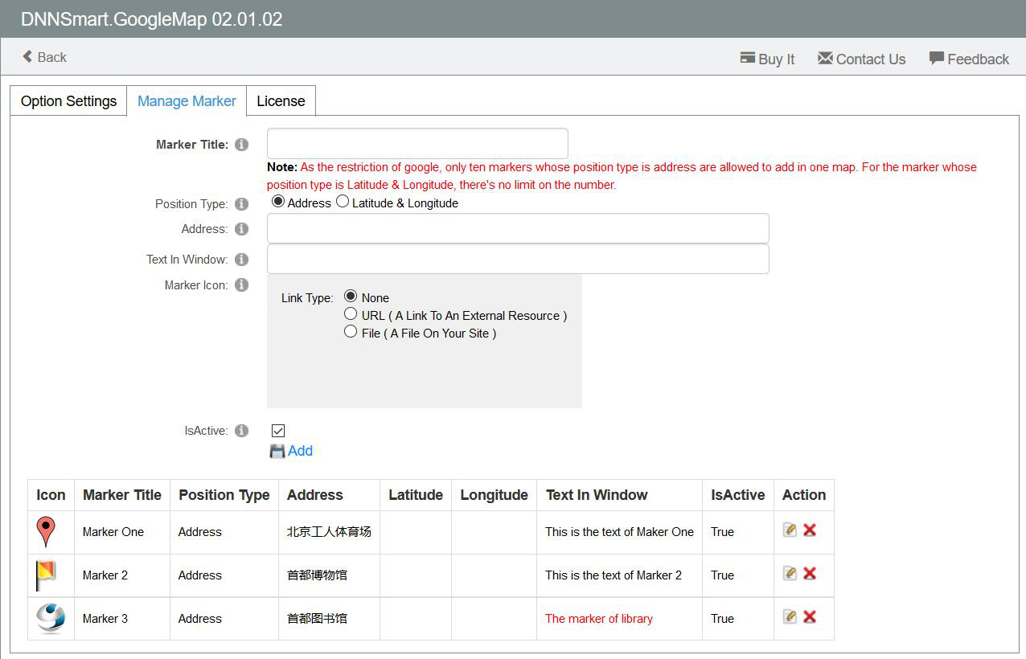Click the Back arrow icon
This screenshot has width=1026, height=659.
(x=27, y=57)
